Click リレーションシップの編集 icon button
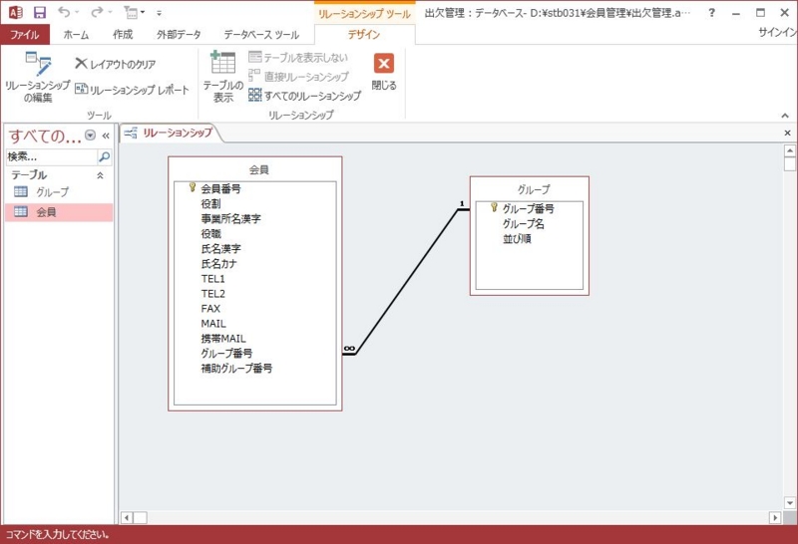This screenshot has height=544, width=798. tap(38, 77)
